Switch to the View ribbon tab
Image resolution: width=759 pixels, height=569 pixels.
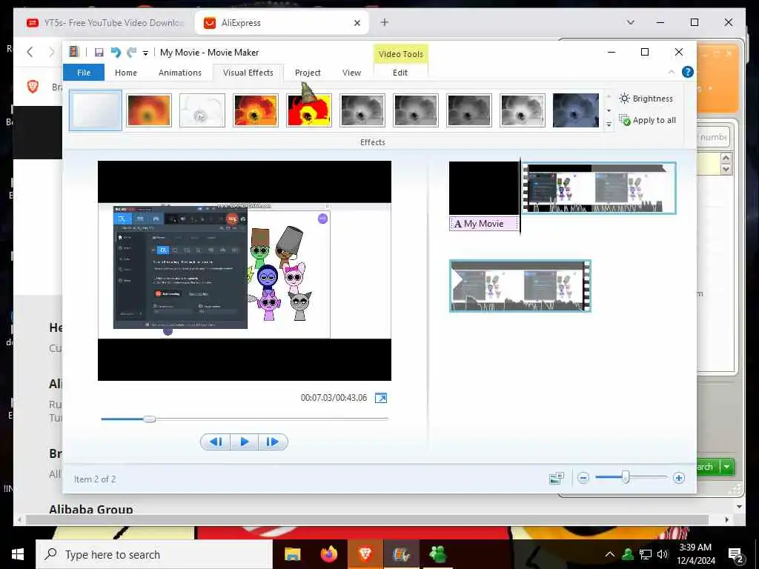coord(351,73)
